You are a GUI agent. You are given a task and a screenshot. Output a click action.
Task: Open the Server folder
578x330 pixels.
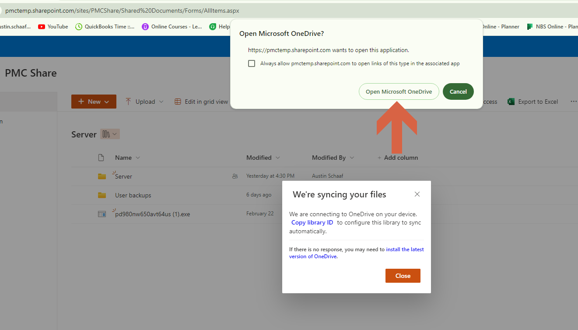click(x=123, y=176)
